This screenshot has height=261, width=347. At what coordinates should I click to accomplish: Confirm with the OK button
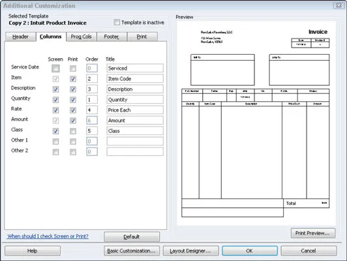click(250, 251)
